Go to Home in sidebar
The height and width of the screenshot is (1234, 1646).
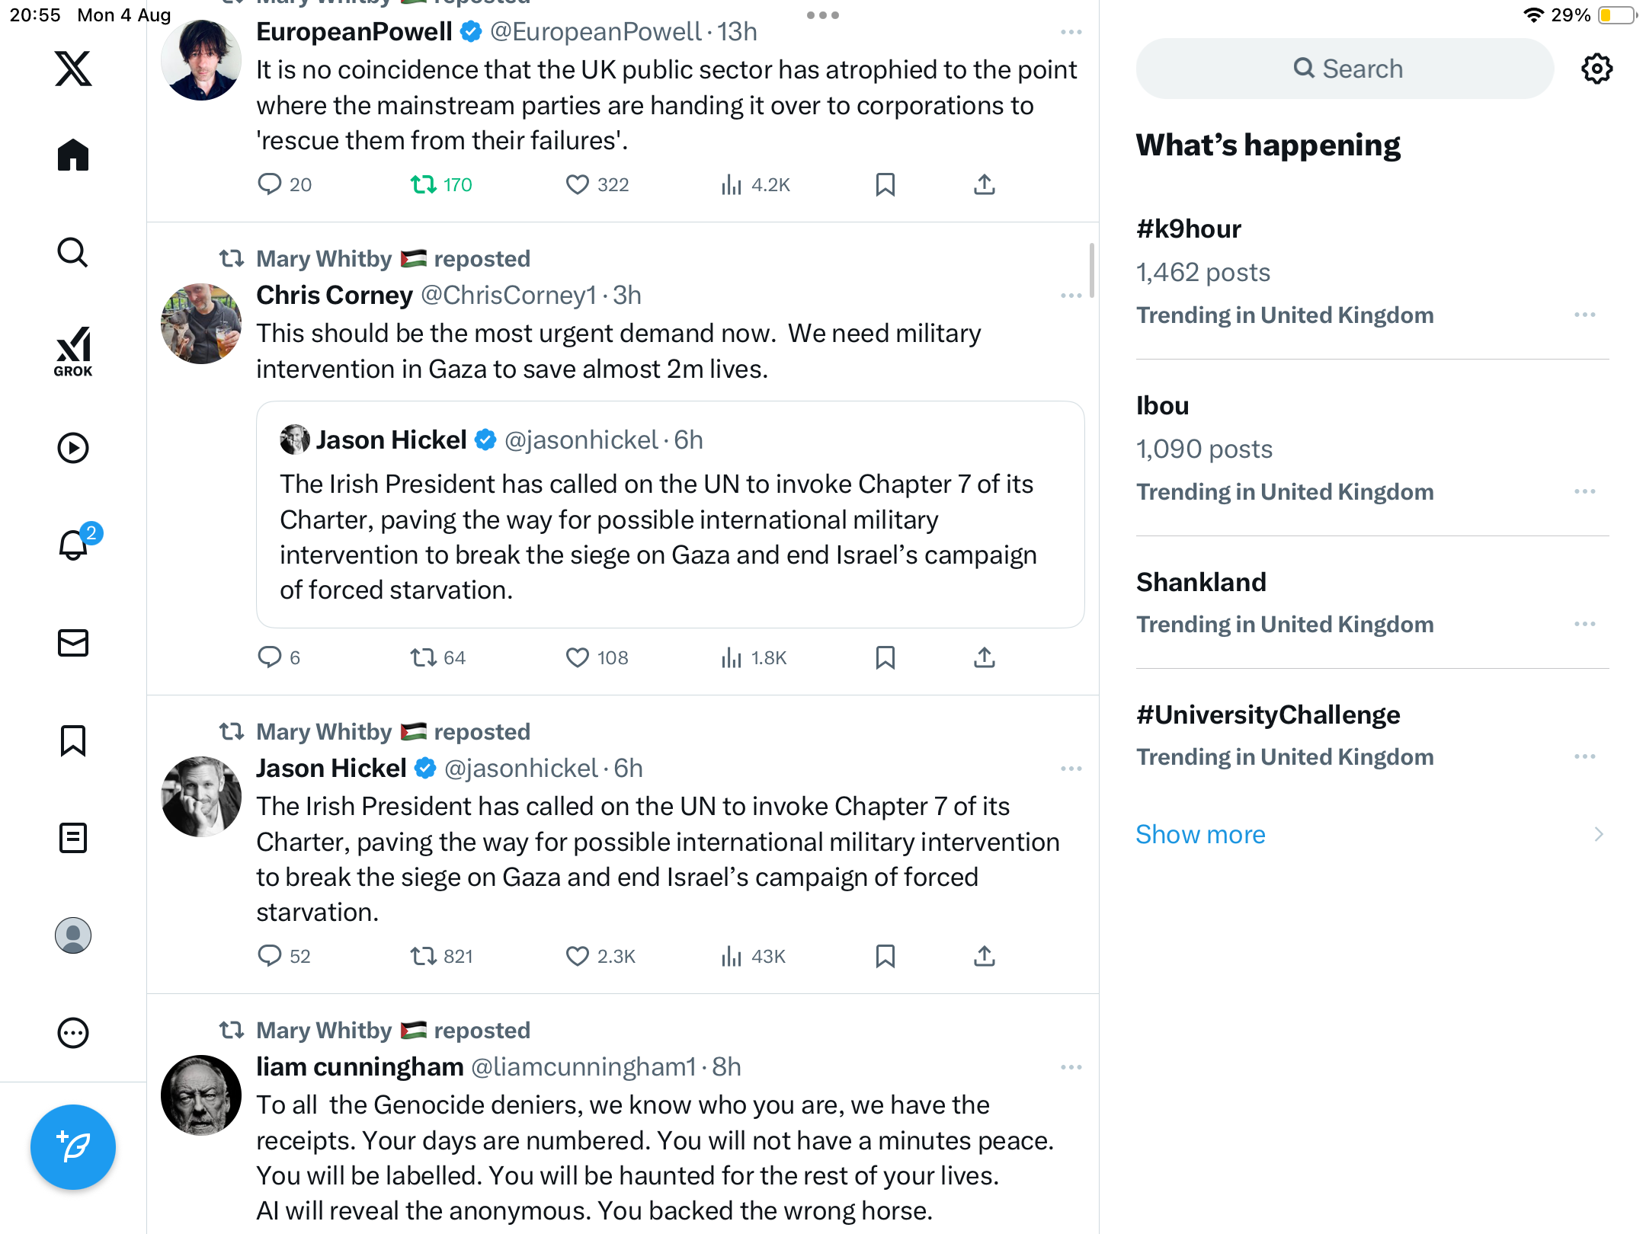tap(73, 155)
